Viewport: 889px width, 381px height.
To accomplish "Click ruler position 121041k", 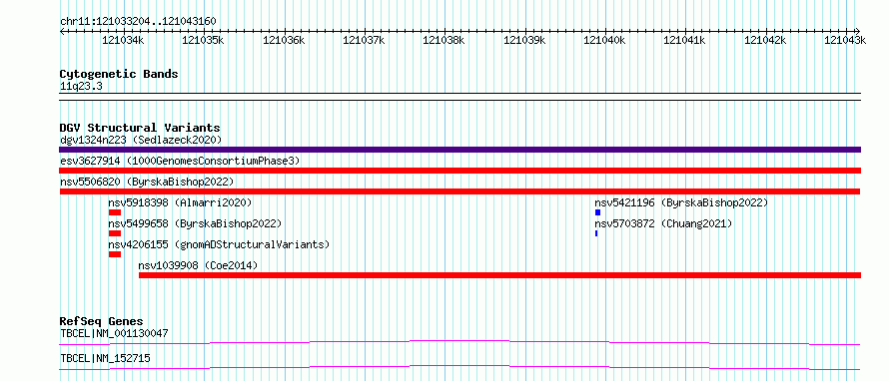I will 684,40.
